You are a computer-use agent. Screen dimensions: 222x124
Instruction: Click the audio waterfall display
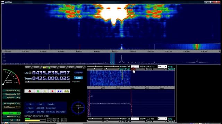pos(131,78)
